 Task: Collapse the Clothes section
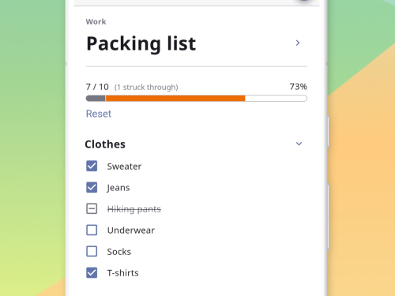point(299,144)
